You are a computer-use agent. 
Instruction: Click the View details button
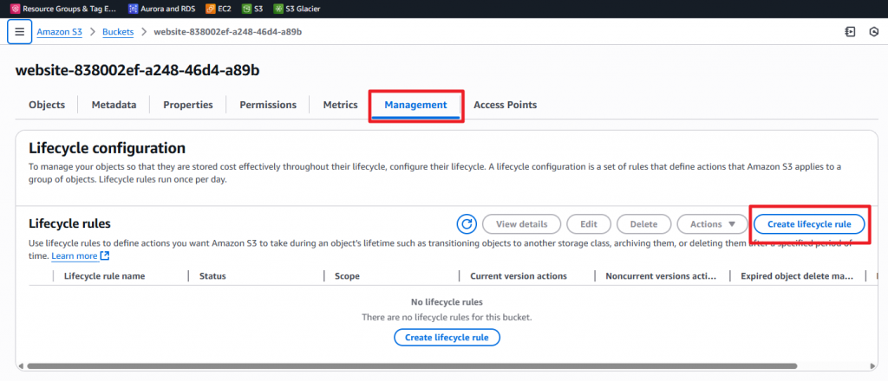pos(521,224)
